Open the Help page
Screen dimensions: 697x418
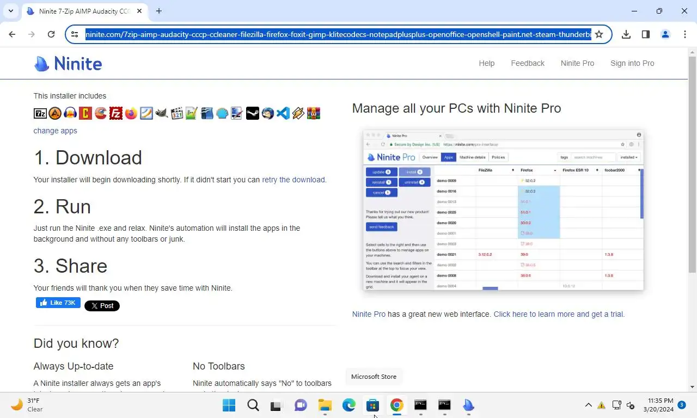click(x=487, y=63)
